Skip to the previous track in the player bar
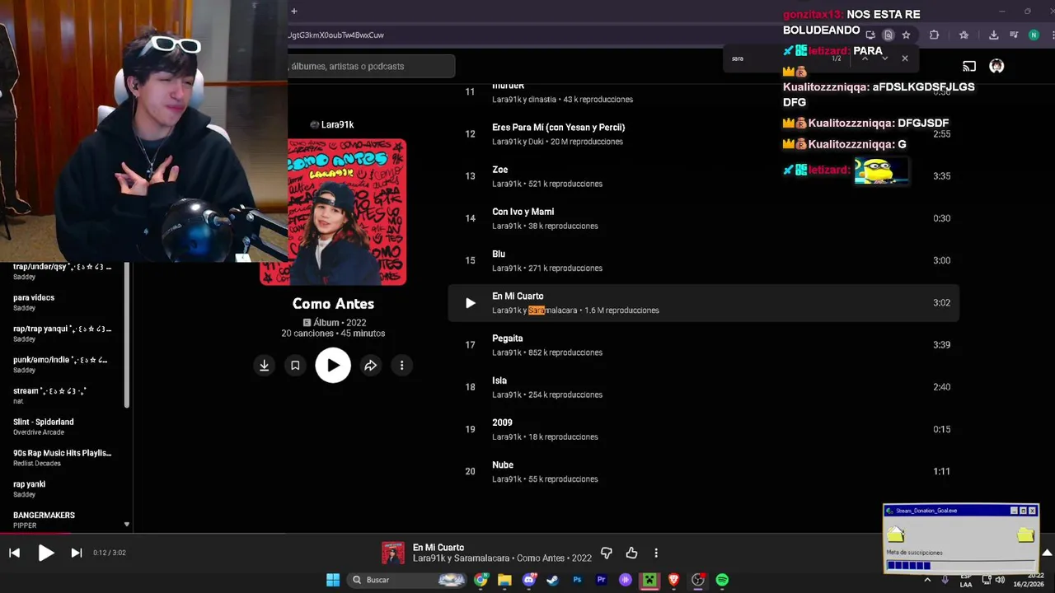This screenshot has height=593, width=1055. (x=14, y=553)
